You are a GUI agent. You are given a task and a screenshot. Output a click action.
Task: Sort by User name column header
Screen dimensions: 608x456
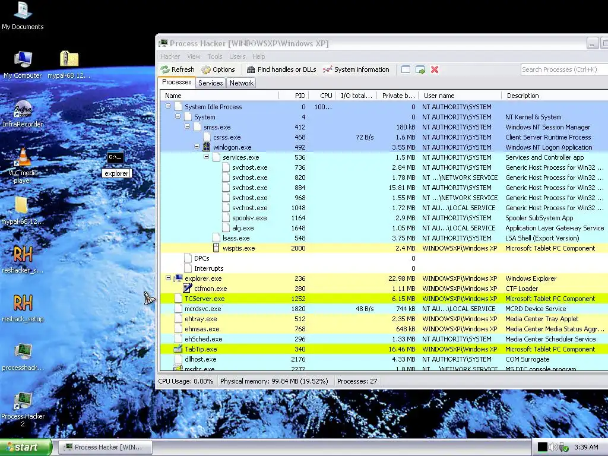click(460, 96)
